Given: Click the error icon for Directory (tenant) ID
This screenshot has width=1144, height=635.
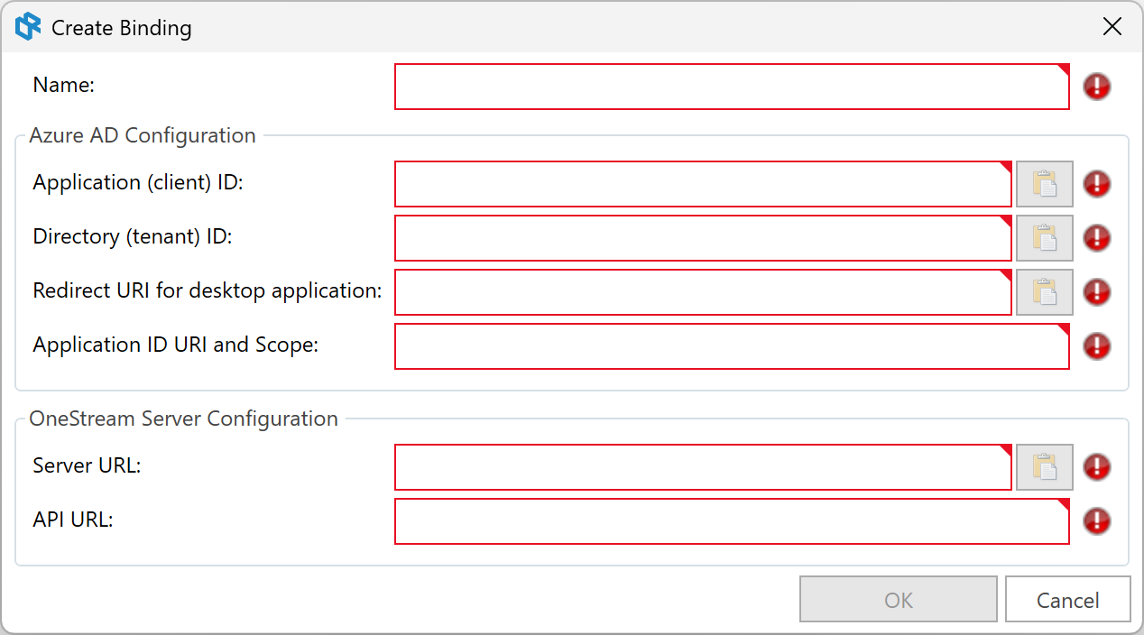Looking at the screenshot, I should pos(1097,238).
